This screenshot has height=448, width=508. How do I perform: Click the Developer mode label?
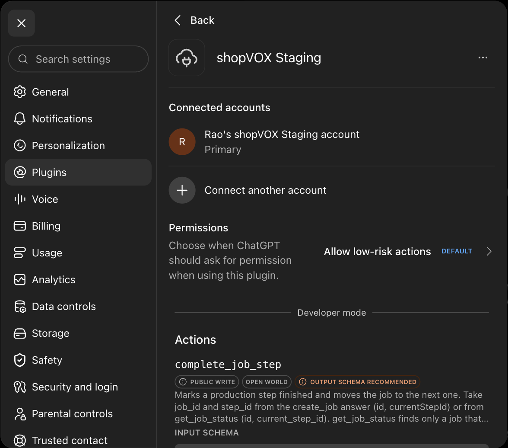pyautogui.click(x=332, y=313)
